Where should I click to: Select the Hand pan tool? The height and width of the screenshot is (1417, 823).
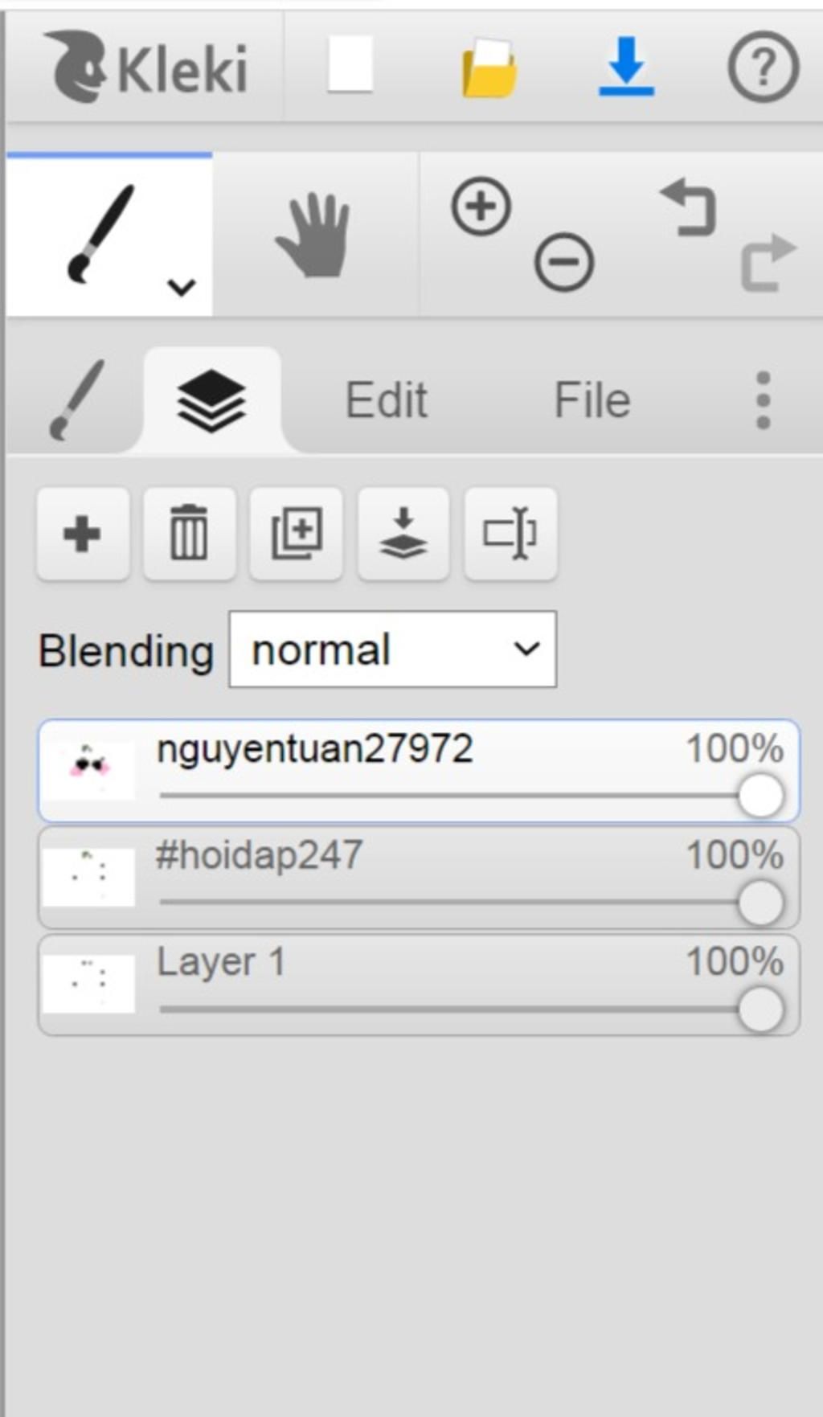[x=314, y=235]
